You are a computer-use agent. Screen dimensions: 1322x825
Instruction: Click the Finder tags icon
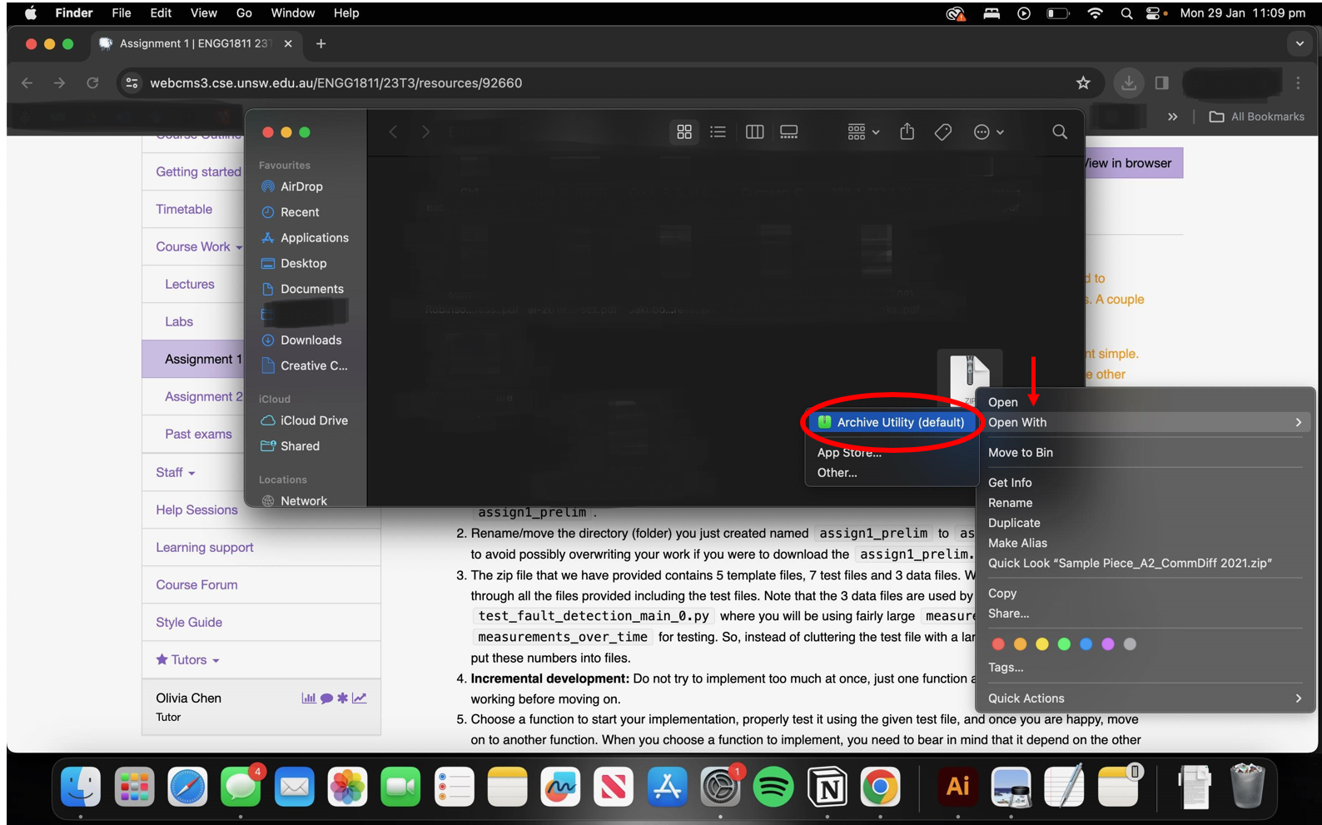[x=943, y=132]
